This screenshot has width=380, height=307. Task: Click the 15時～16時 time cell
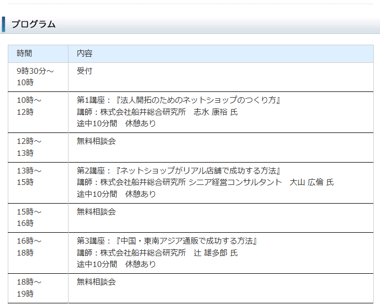point(38,218)
